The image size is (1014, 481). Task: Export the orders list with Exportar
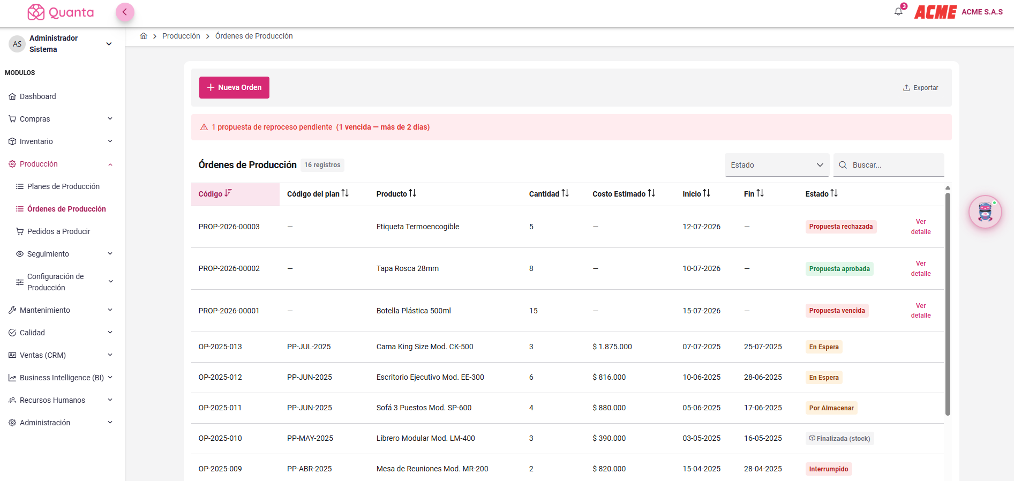click(920, 88)
